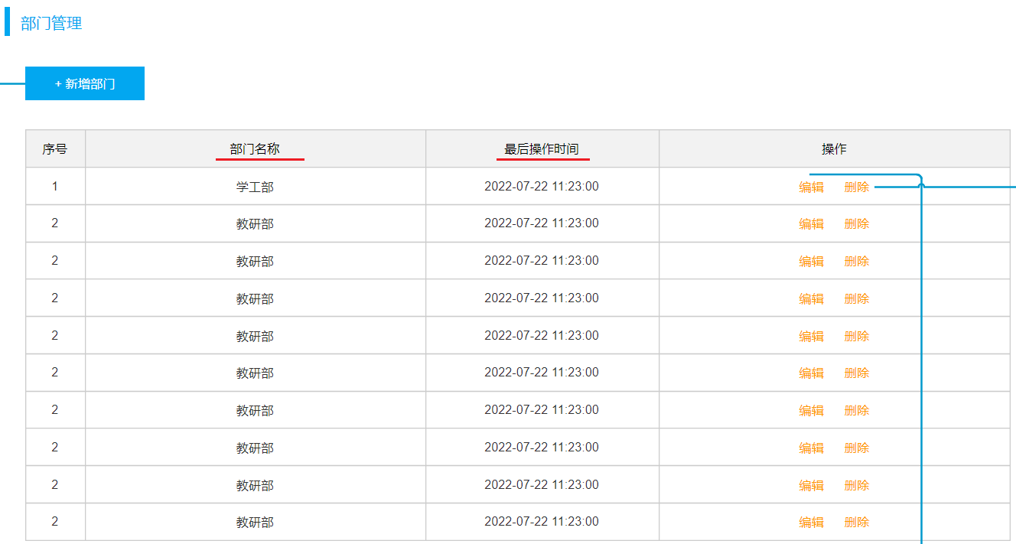
Task: Click the 部门管理 page title
Action: click(x=51, y=24)
